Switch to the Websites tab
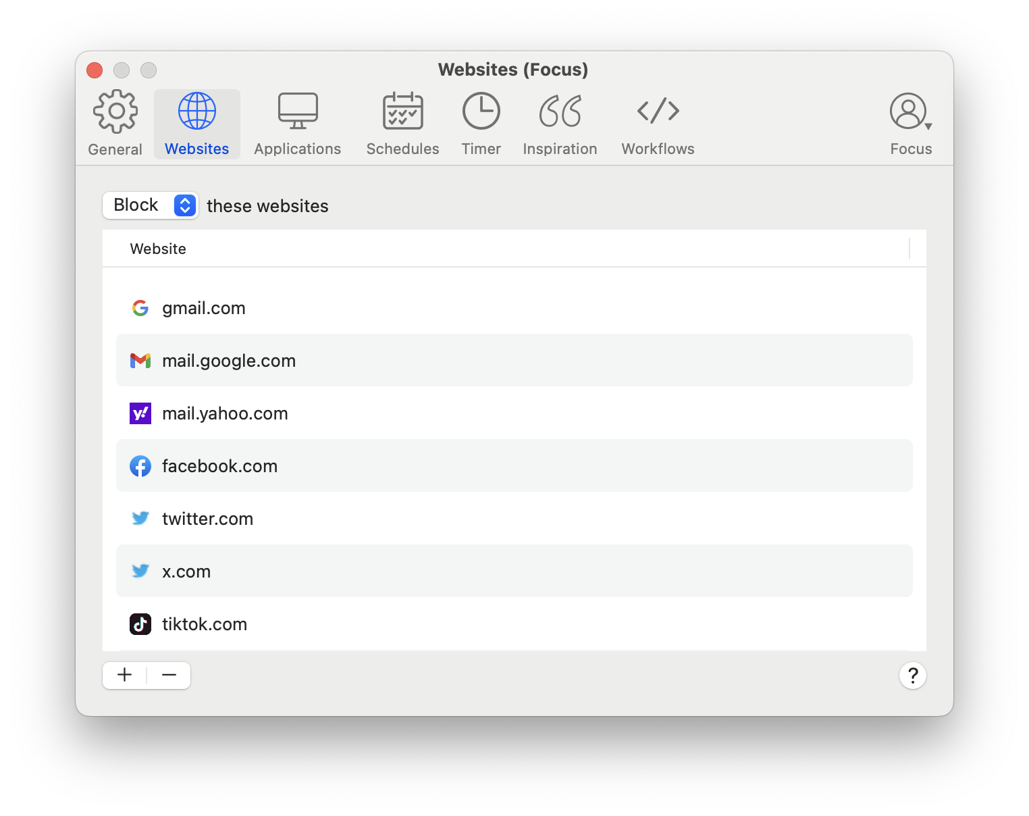1029x816 pixels. tap(196, 124)
